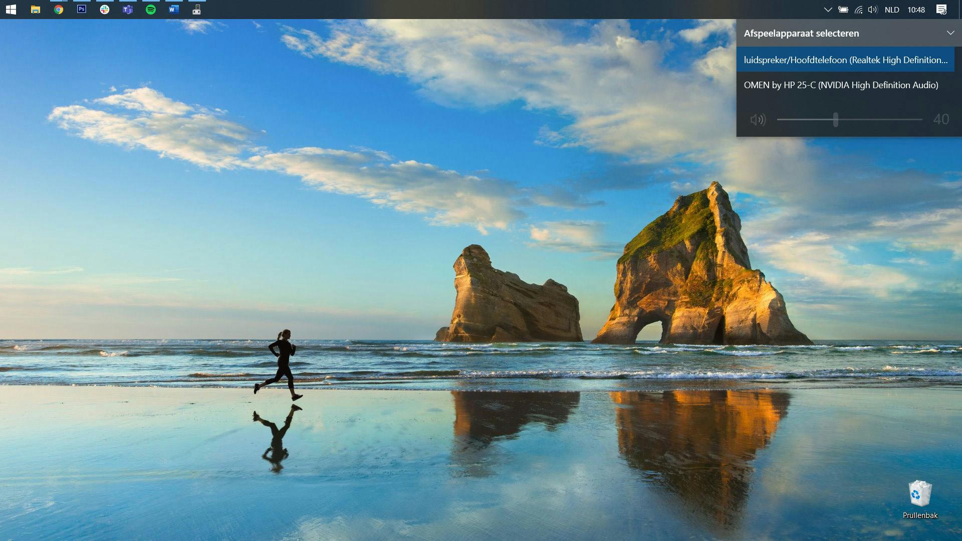Switch to Adobe Photoshop in the taskbar
Screen dimensions: 962x541
tap(82, 9)
